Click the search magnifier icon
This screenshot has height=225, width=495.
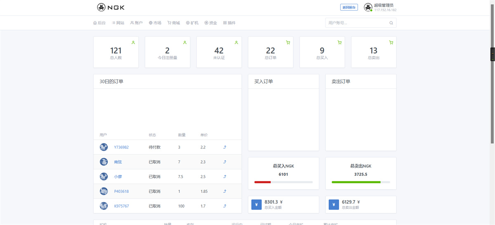(x=391, y=23)
